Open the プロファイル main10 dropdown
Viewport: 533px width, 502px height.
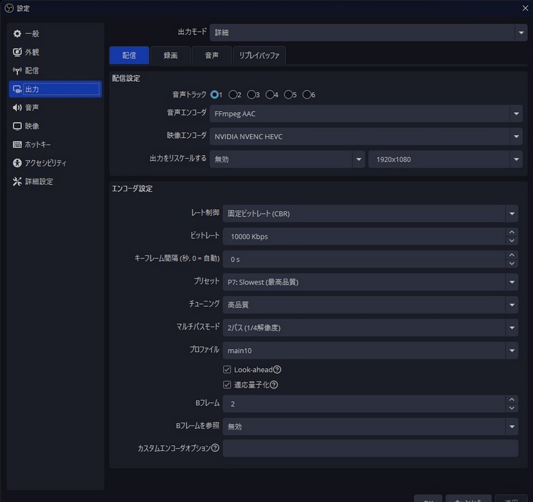tap(370, 350)
